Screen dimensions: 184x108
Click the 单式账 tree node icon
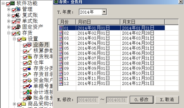point(18,21)
